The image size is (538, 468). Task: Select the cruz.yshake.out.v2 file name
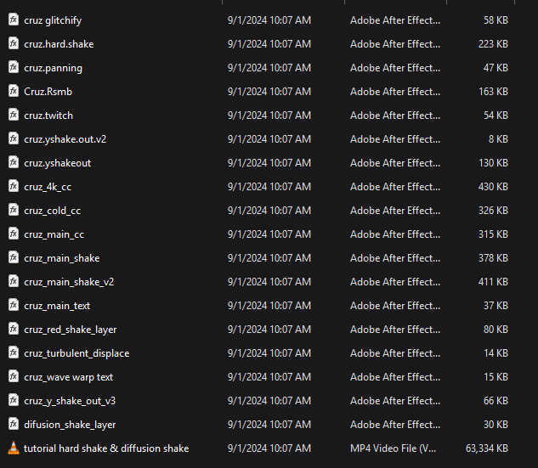coord(65,138)
